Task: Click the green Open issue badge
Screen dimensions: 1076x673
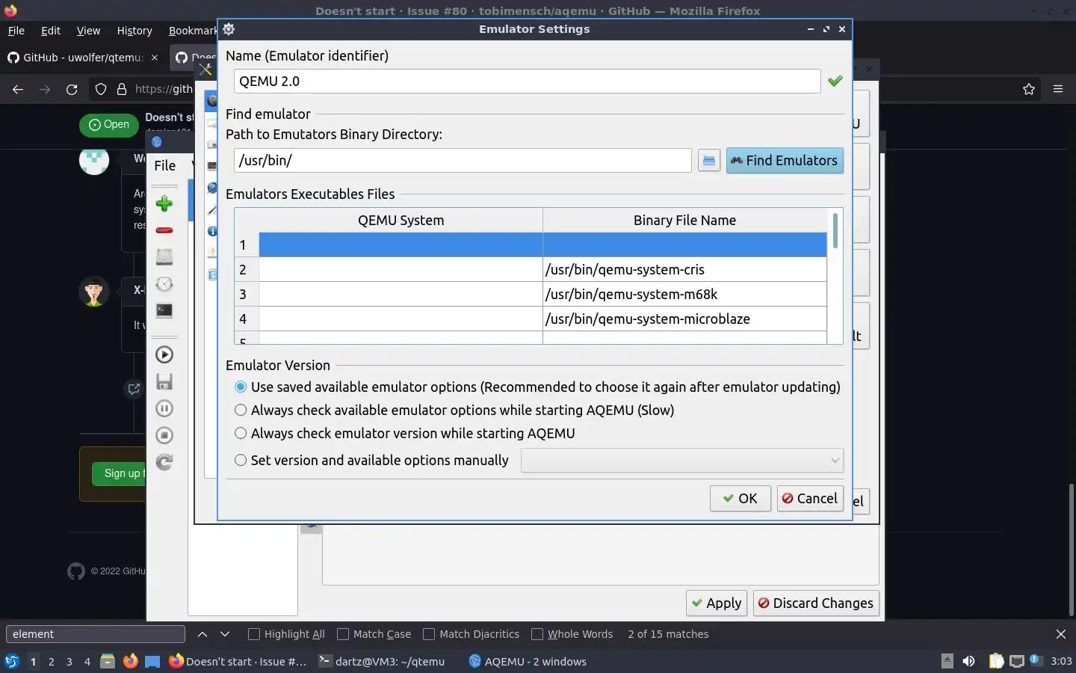Action: pyautogui.click(x=109, y=124)
